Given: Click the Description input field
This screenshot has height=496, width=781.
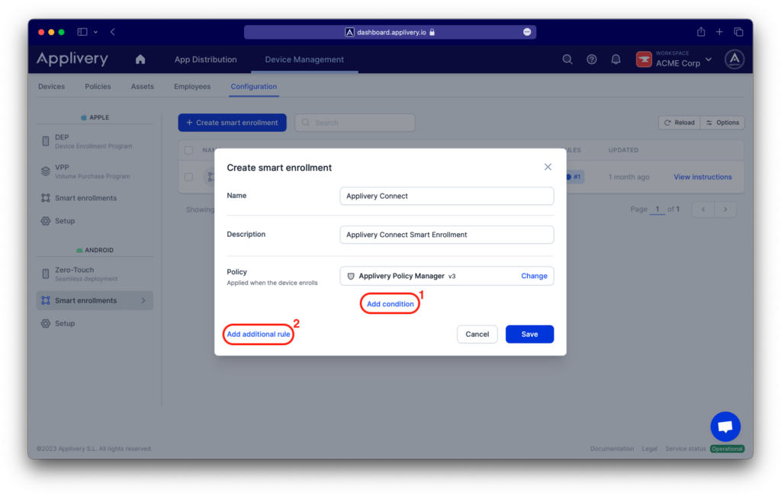Looking at the screenshot, I should [x=447, y=235].
